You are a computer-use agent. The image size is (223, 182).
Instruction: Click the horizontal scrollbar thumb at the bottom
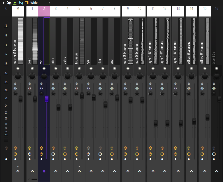34,179
